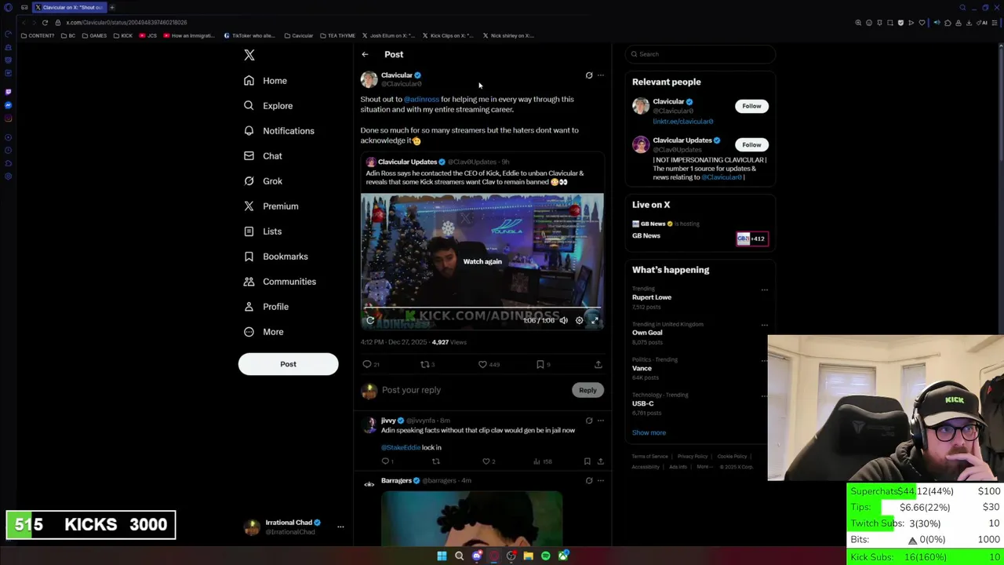Follow Clavicular in Relevant people
The image size is (1004, 565).
(751, 106)
